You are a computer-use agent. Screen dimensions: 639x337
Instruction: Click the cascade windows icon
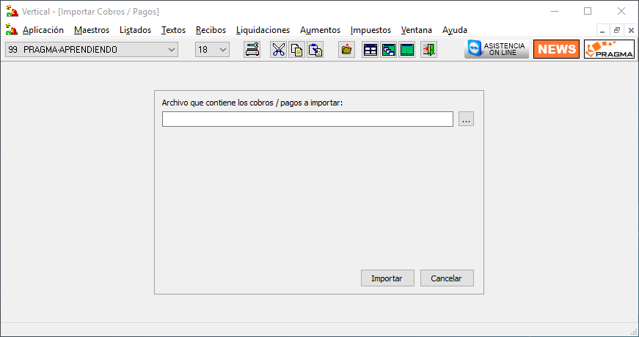(x=388, y=50)
